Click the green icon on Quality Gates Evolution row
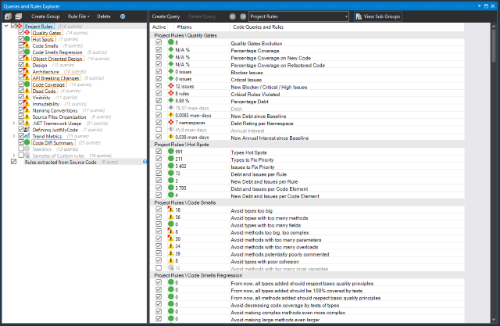This screenshot has height=326, width=500. coord(171,42)
